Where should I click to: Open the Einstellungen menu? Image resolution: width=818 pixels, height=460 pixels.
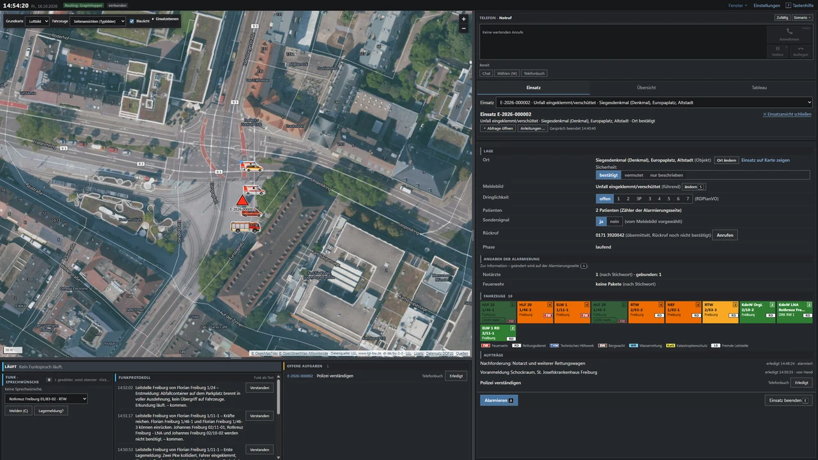pyautogui.click(x=767, y=5)
